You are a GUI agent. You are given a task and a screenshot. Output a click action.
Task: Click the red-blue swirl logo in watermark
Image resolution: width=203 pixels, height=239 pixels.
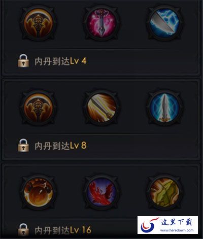click(149, 225)
